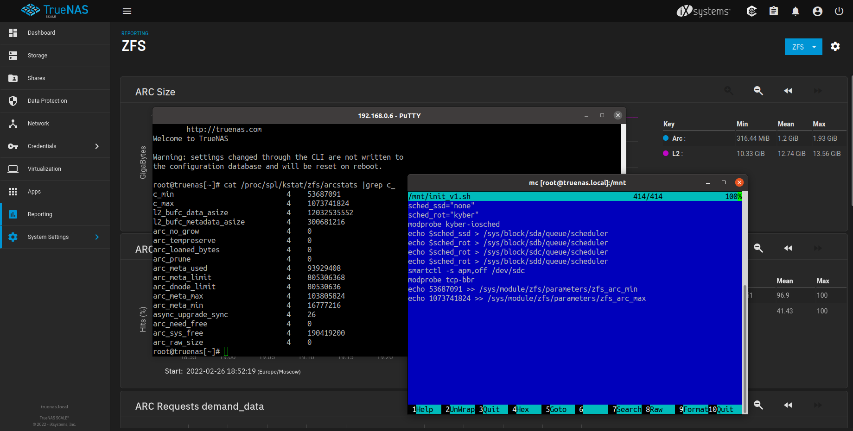Open the power menu icon
Screen dimensions: 853x431
tap(839, 11)
